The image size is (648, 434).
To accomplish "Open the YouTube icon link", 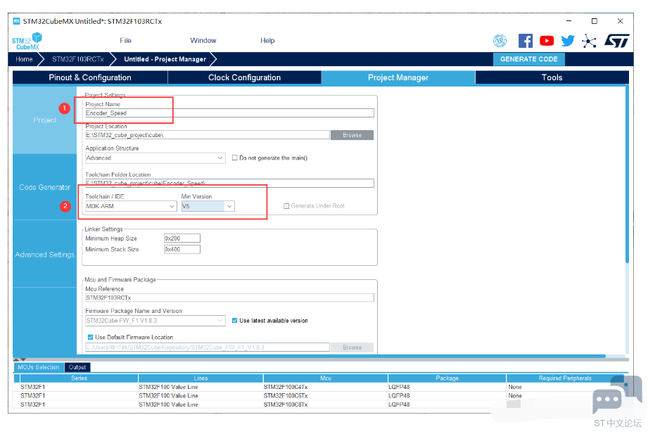I will [x=547, y=41].
